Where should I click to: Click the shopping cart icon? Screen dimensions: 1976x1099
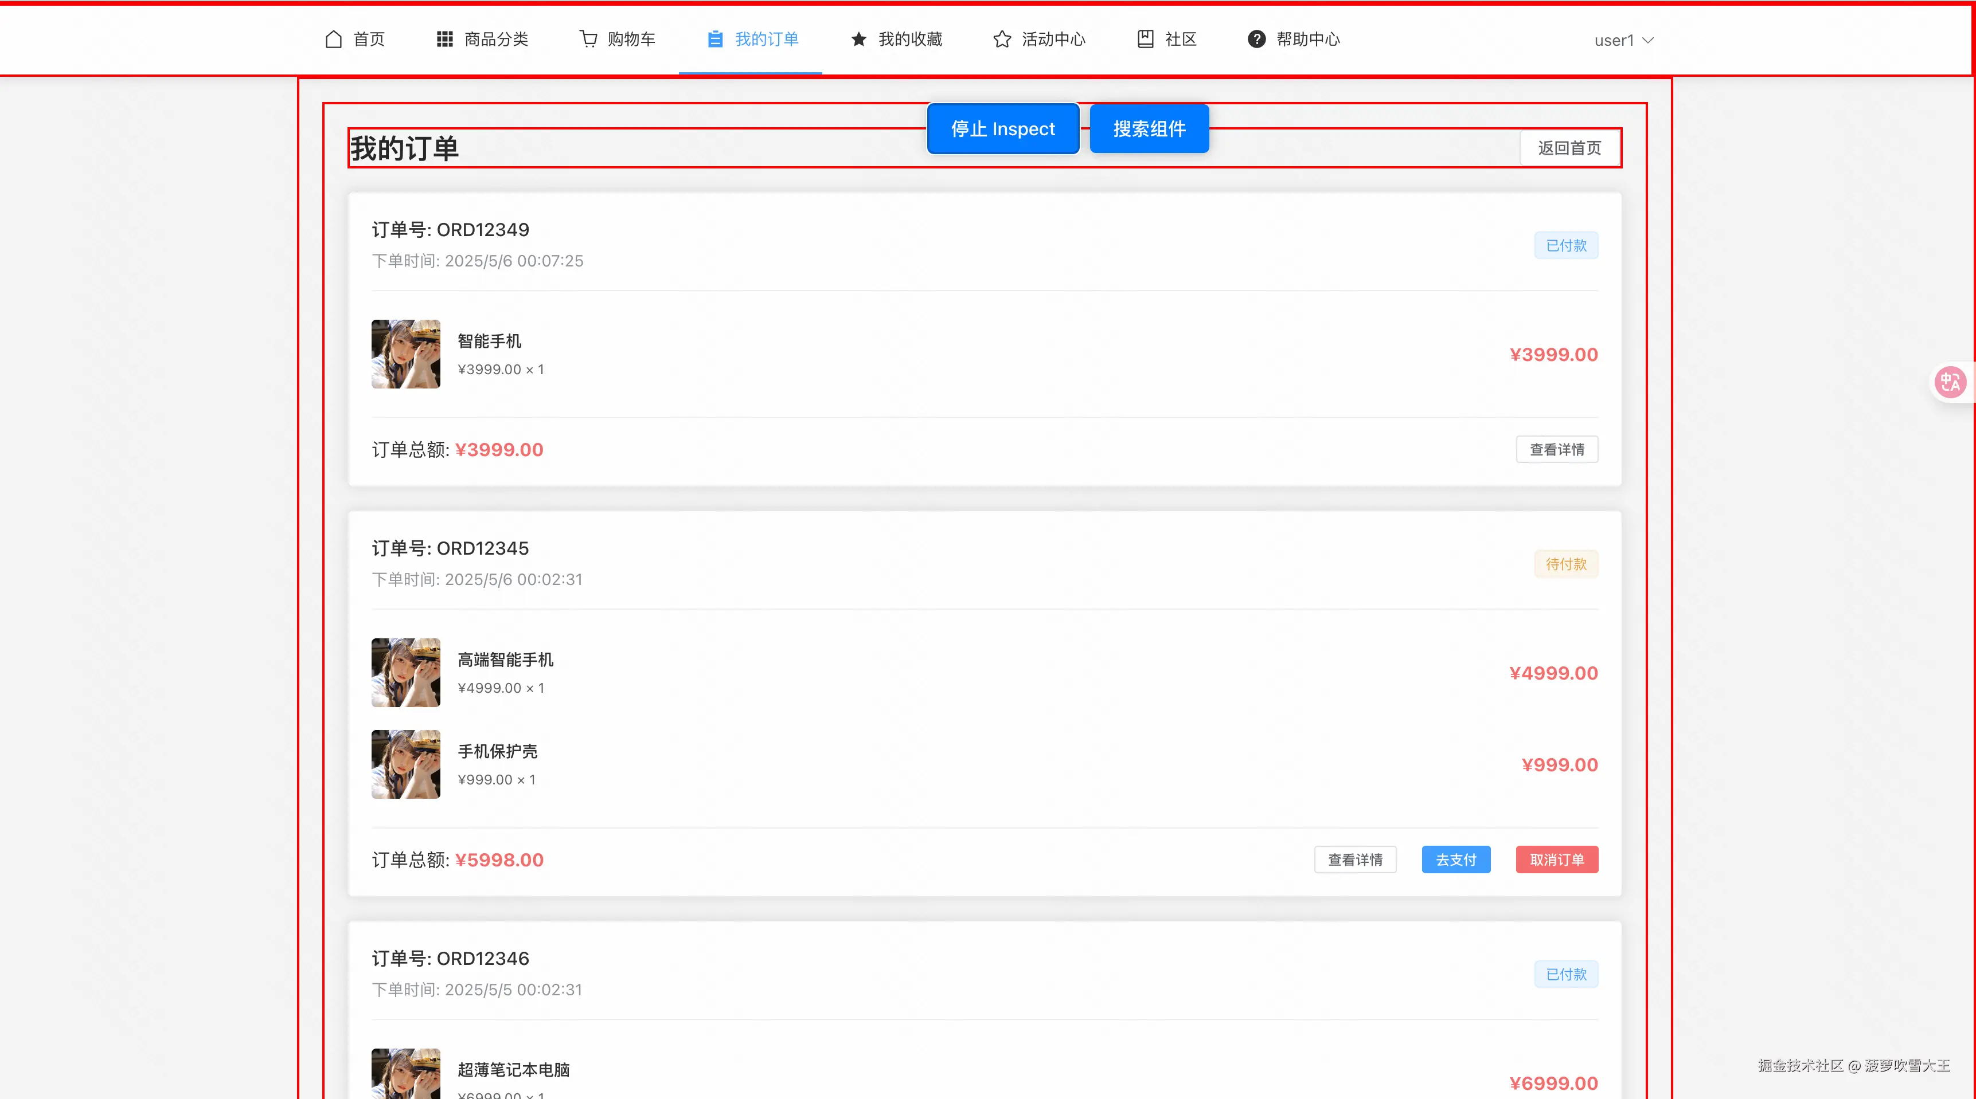(588, 39)
